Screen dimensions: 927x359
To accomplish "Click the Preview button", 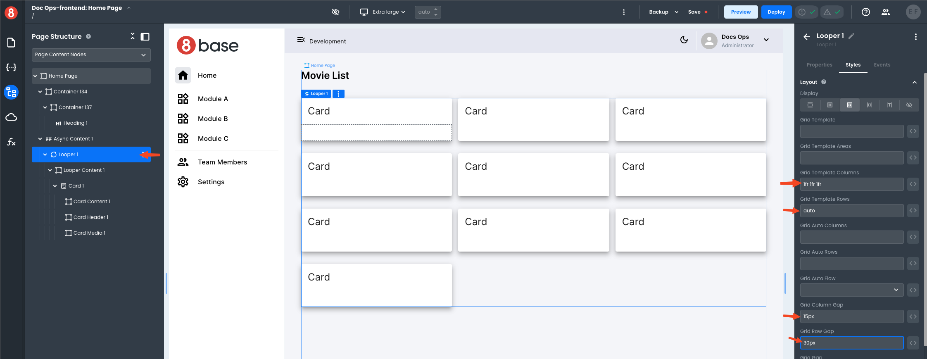I will 741,12.
